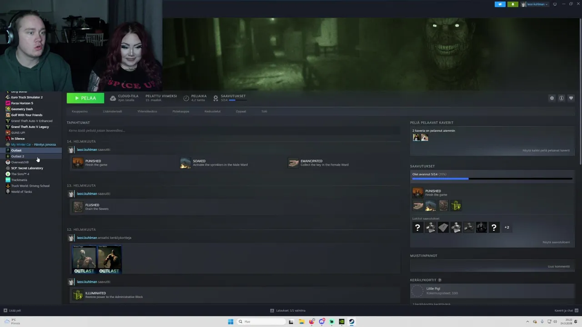This screenshot has width=582, height=327.
Task: Select Grand Theft Auto V Legacy
Action: [x=30, y=127]
